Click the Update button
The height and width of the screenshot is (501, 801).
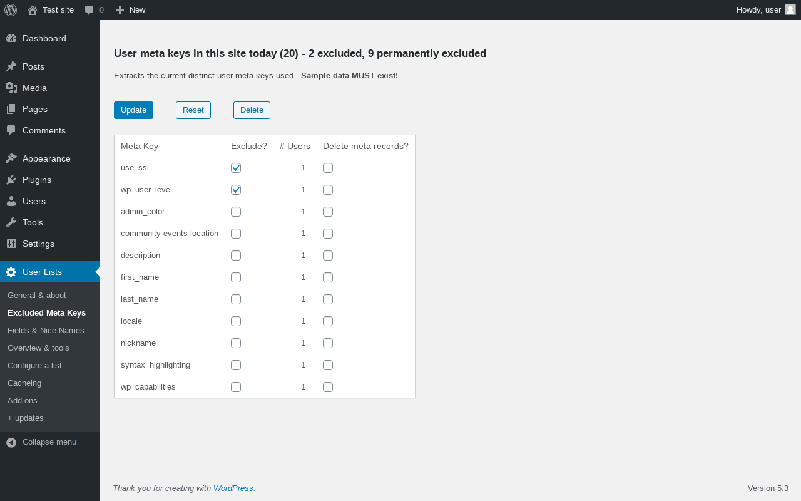pyautogui.click(x=133, y=110)
